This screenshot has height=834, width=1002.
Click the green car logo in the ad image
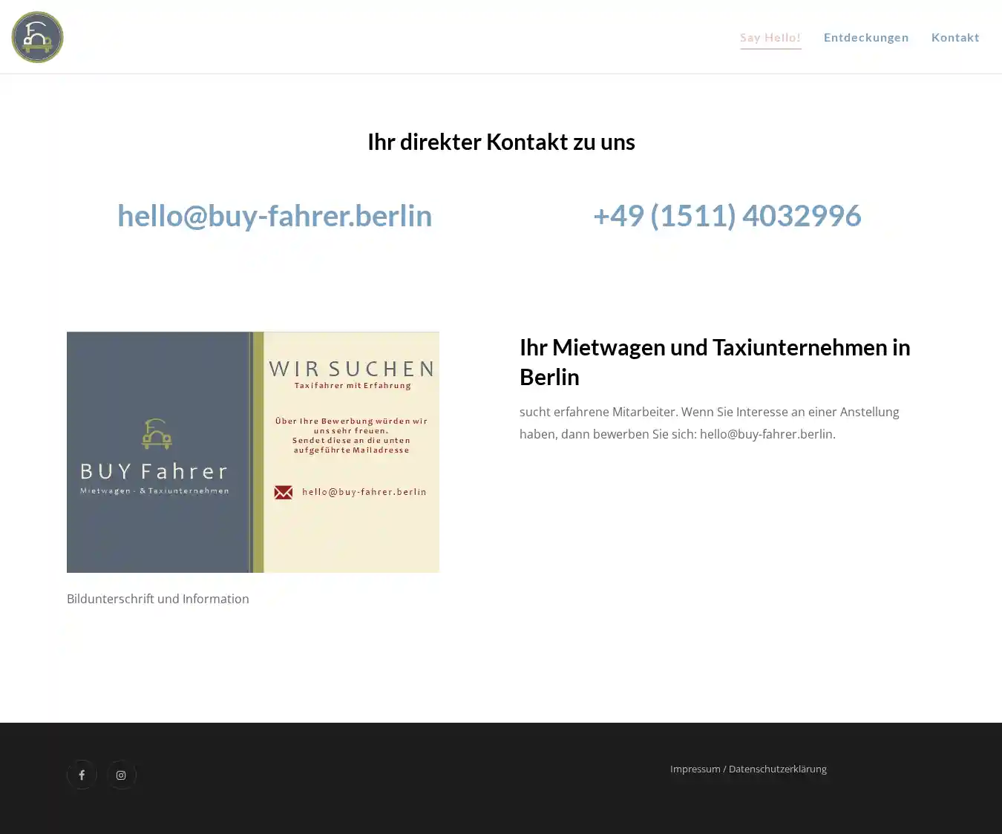(x=157, y=434)
